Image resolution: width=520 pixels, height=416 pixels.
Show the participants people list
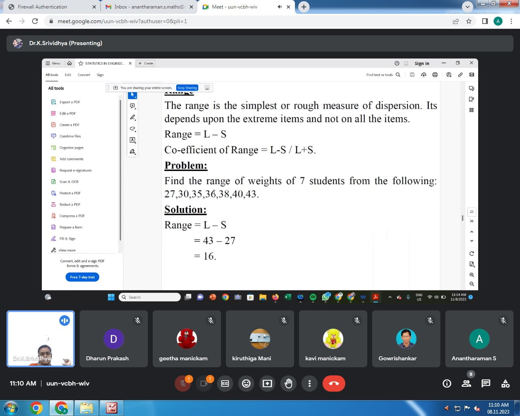tap(466, 383)
